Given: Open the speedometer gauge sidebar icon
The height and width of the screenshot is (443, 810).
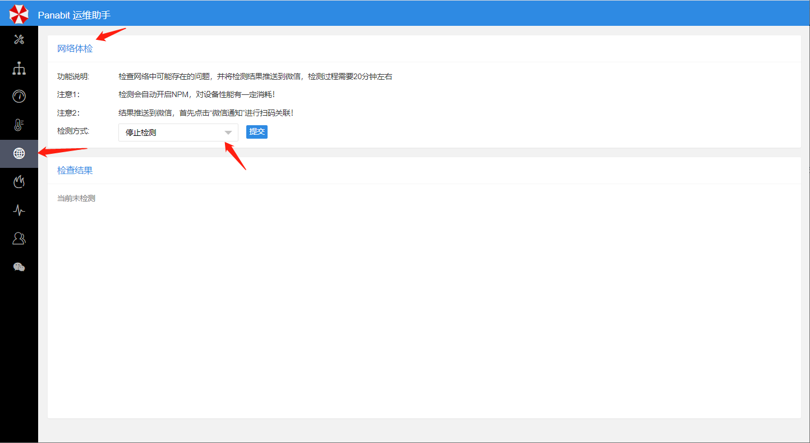Looking at the screenshot, I should [19, 96].
